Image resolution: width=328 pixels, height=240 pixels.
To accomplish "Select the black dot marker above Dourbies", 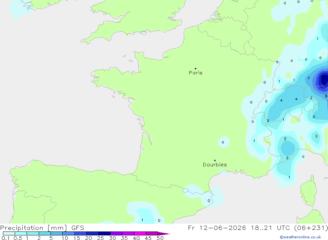I will click(215, 160).
